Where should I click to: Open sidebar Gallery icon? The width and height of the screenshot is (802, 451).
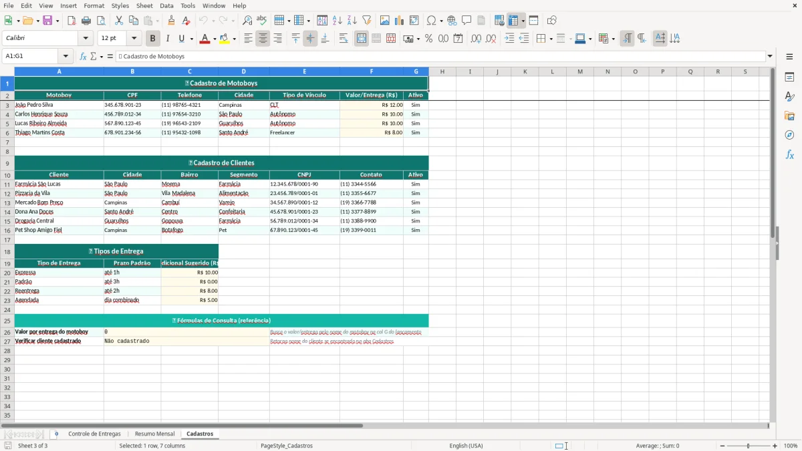point(789,116)
